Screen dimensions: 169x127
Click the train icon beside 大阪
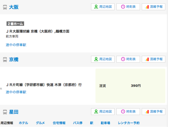point(5,7)
